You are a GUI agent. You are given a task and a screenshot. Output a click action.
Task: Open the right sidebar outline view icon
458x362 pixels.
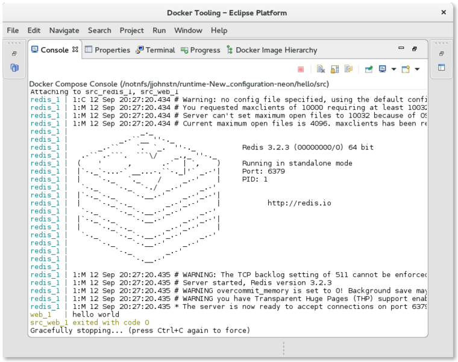point(441,68)
